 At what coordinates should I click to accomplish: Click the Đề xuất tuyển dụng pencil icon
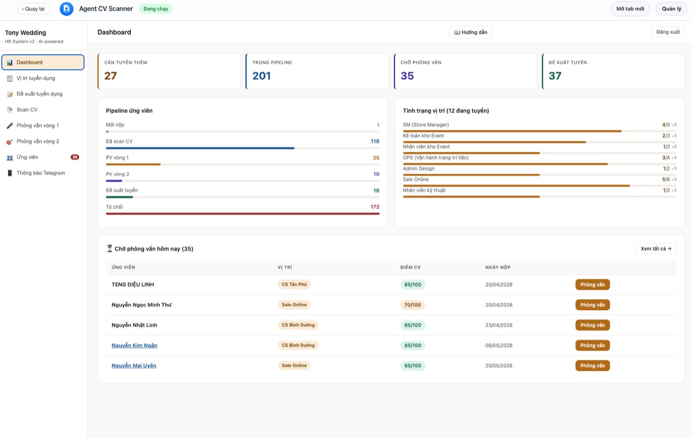(x=10, y=94)
